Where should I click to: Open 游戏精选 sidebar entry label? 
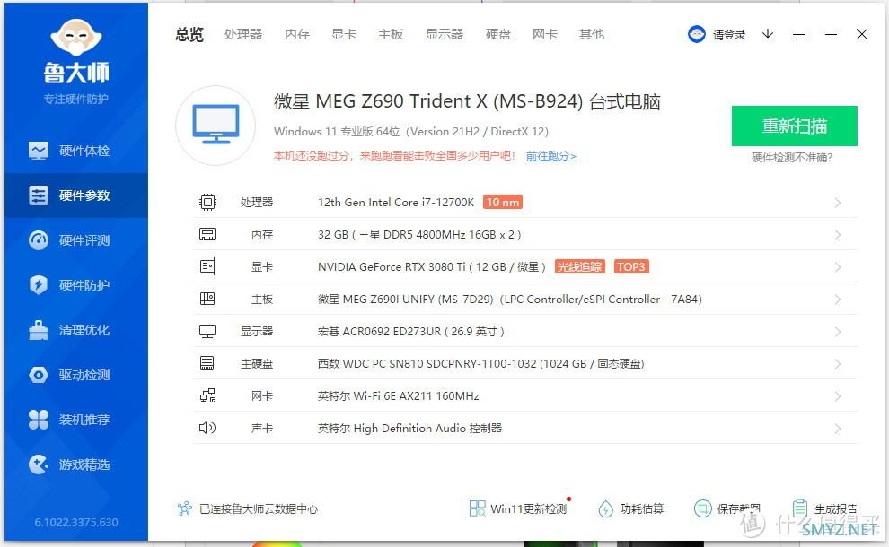click(84, 465)
